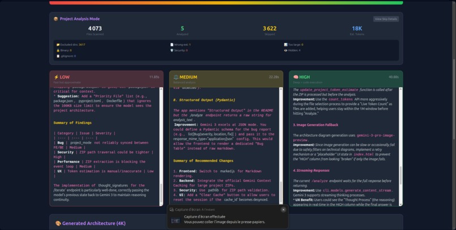Click the Category | Issue | Severity table header
The image size is (456, 230).
tap(84, 133)
